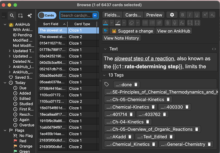Click the sparkle icon in sidebar toolbar
Image resolution: width=220 pixels, height=153 pixels.
(x=30, y=15)
